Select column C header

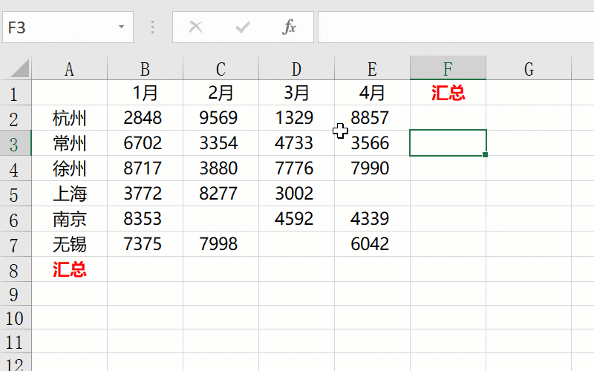pyautogui.click(x=221, y=68)
